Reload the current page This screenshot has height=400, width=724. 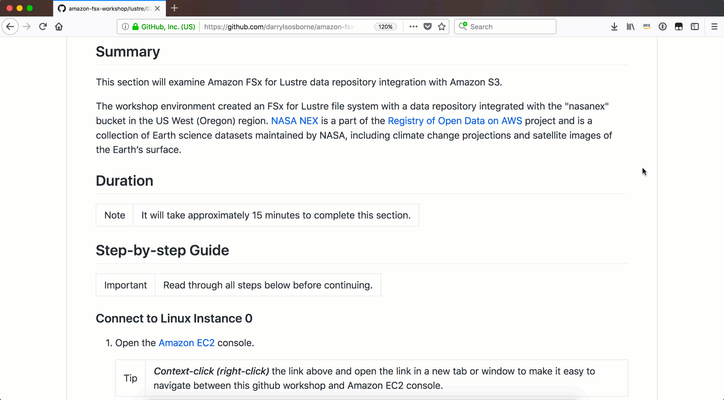[43, 27]
